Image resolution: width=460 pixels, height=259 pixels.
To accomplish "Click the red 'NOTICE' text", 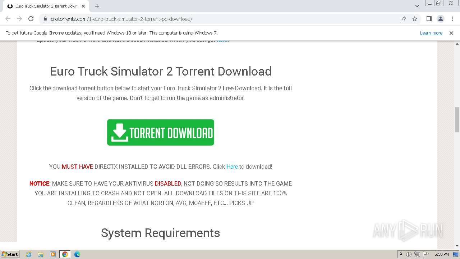I will (39, 183).
